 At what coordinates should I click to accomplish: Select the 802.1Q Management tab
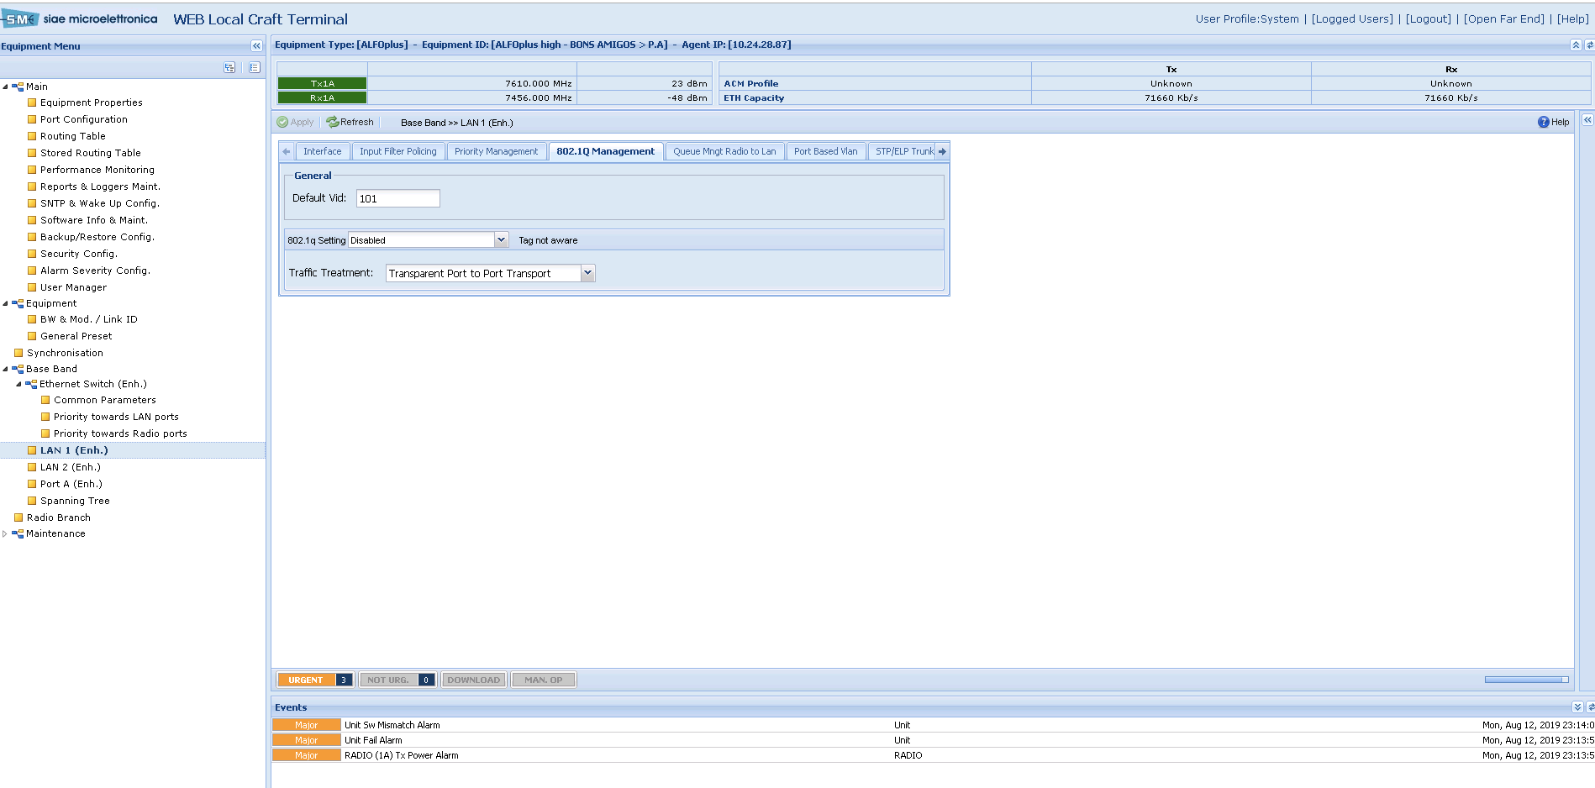coord(605,152)
